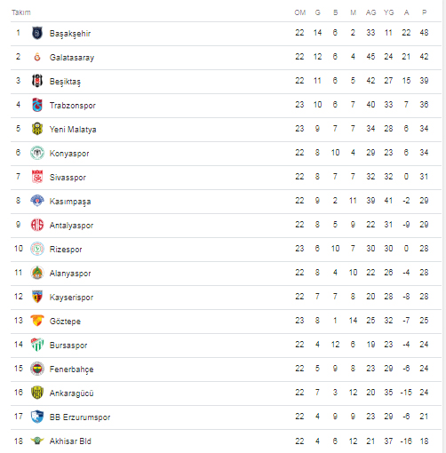Open Akhisar Bld team page
This screenshot has height=453, width=446.
coord(70,441)
